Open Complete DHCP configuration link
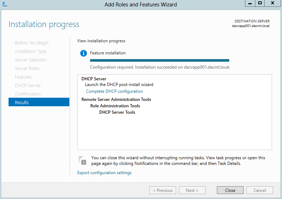 pyautogui.click(x=115, y=91)
